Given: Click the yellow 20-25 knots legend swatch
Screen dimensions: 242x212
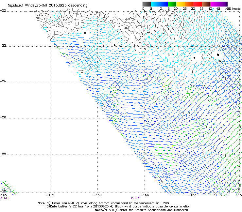Looking at the screenshot, I should (x=181, y=4).
